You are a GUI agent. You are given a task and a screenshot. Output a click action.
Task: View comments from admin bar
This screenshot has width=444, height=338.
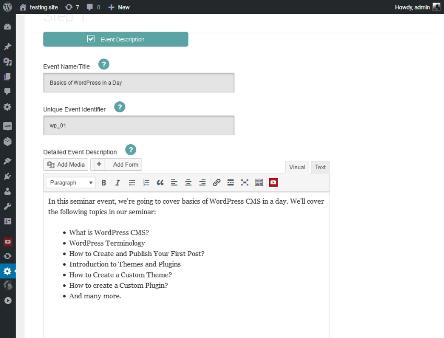point(94,7)
